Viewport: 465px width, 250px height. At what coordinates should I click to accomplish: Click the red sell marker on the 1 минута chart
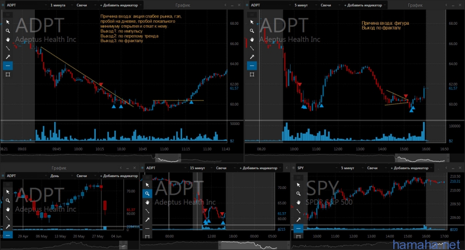101,84
